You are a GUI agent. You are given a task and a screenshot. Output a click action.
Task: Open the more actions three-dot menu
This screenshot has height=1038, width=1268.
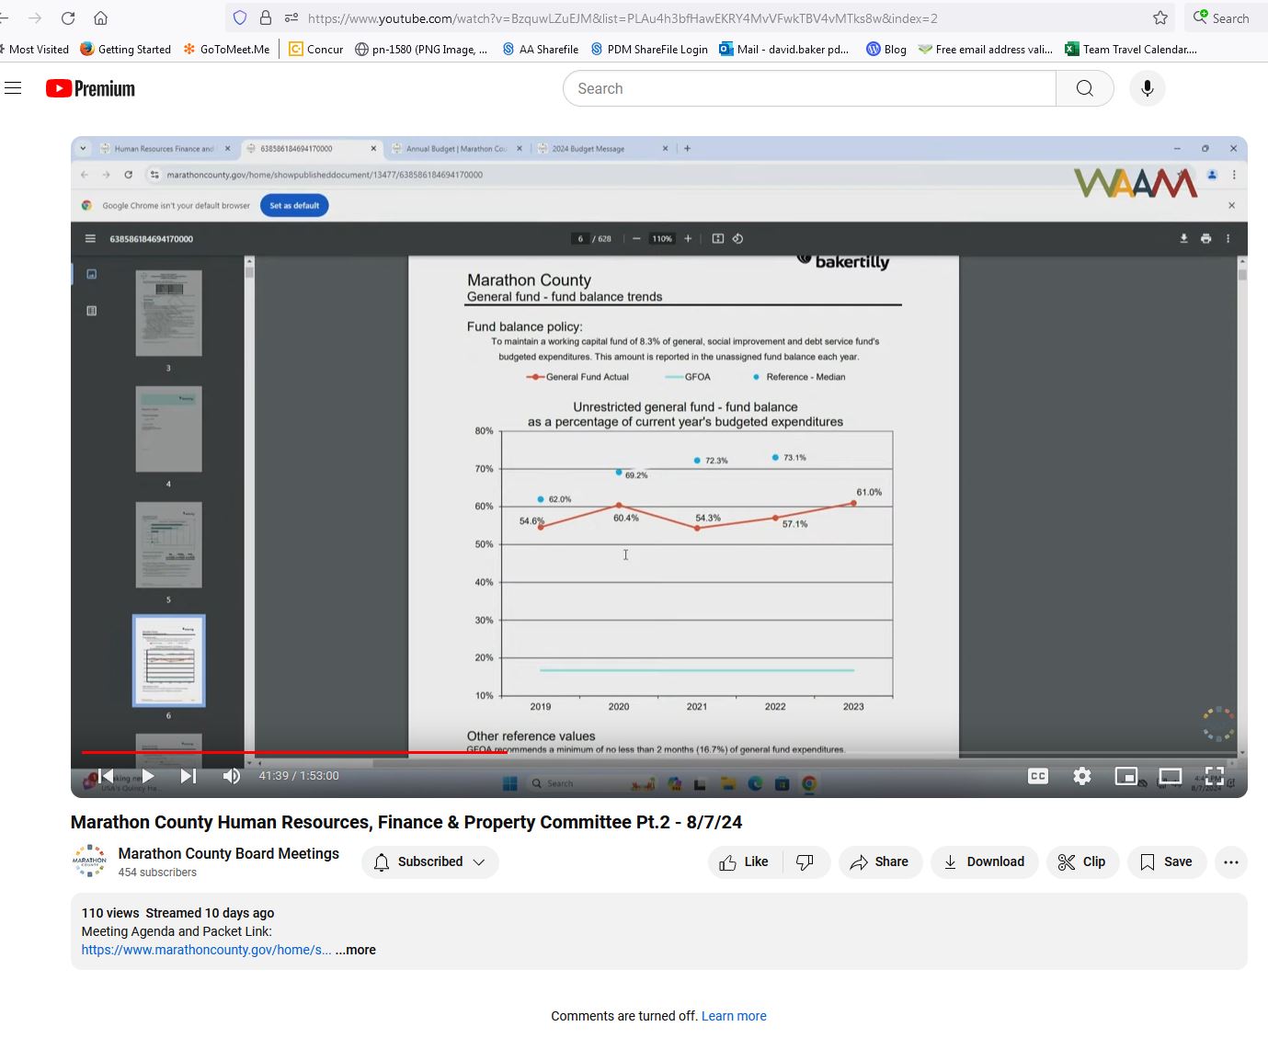(1231, 861)
